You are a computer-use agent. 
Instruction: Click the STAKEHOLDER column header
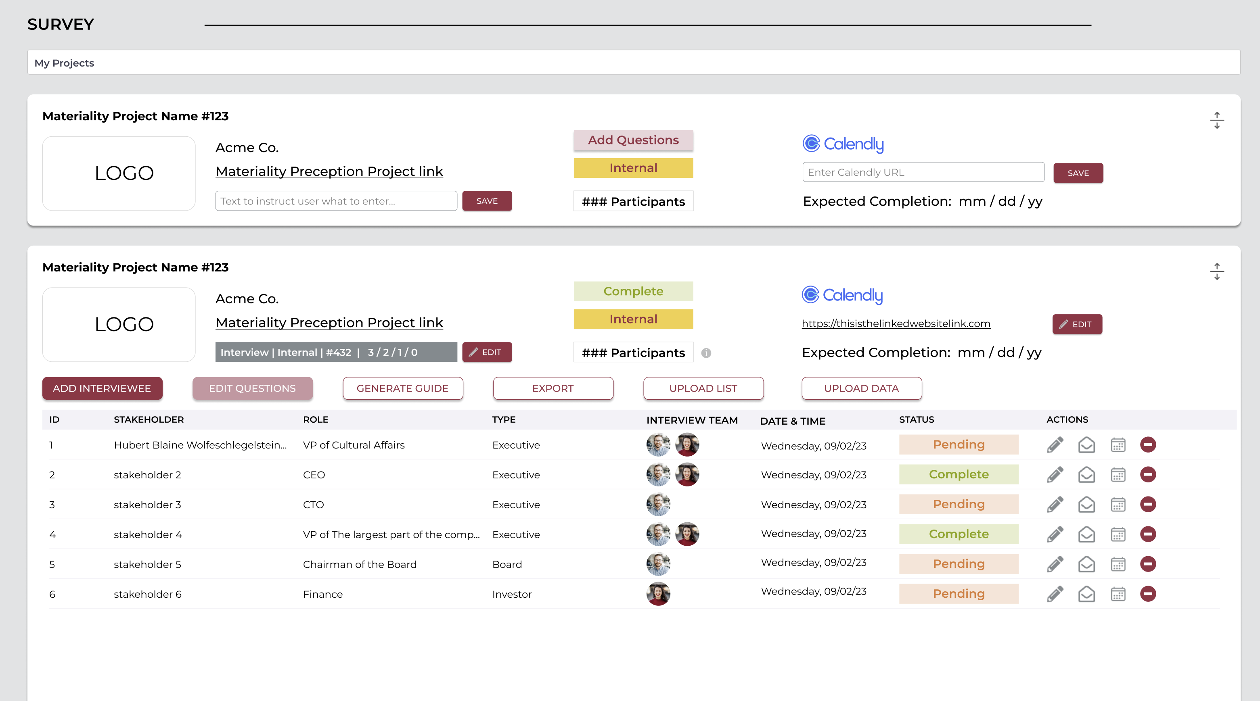(x=149, y=419)
